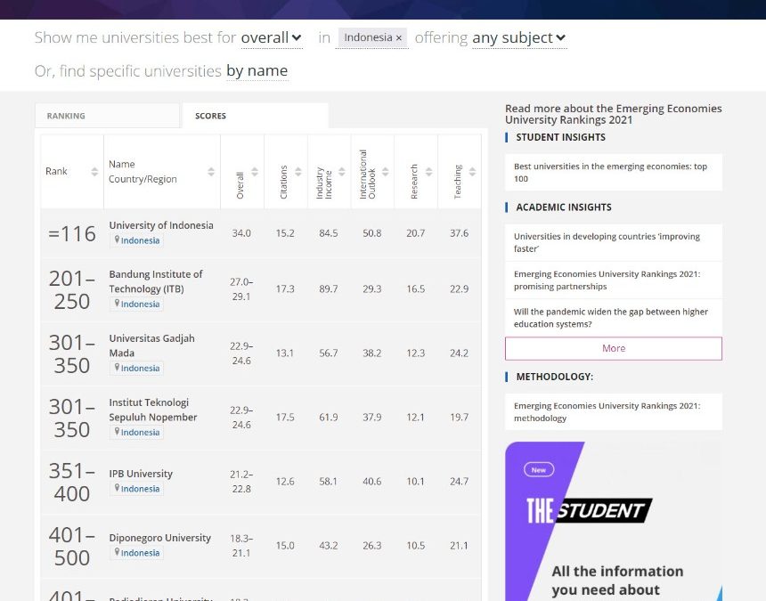Open Institut Teknologi Sepuluh Nopember page
Viewport: 766px width, 601px height.
(x=153, y=410)
